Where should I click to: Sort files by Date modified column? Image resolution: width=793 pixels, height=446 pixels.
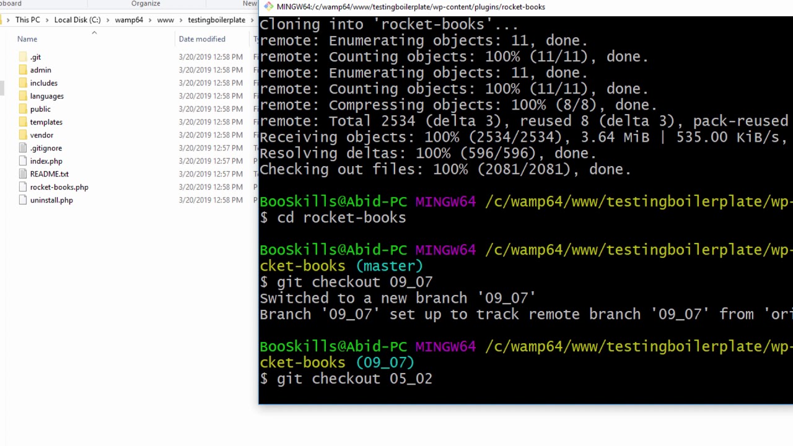click(202, 39)
